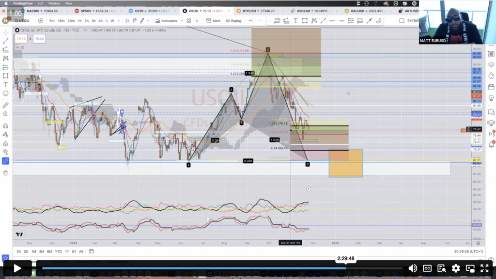This screenshot has height=279, width=496.
Task: Expand the timeframe interval dropdown arrow
Action: pyautogui.click(x=119, y=21)
